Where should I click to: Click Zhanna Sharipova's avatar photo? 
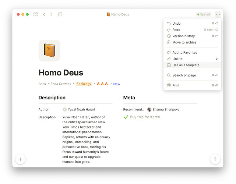click(x=149, y=110)
